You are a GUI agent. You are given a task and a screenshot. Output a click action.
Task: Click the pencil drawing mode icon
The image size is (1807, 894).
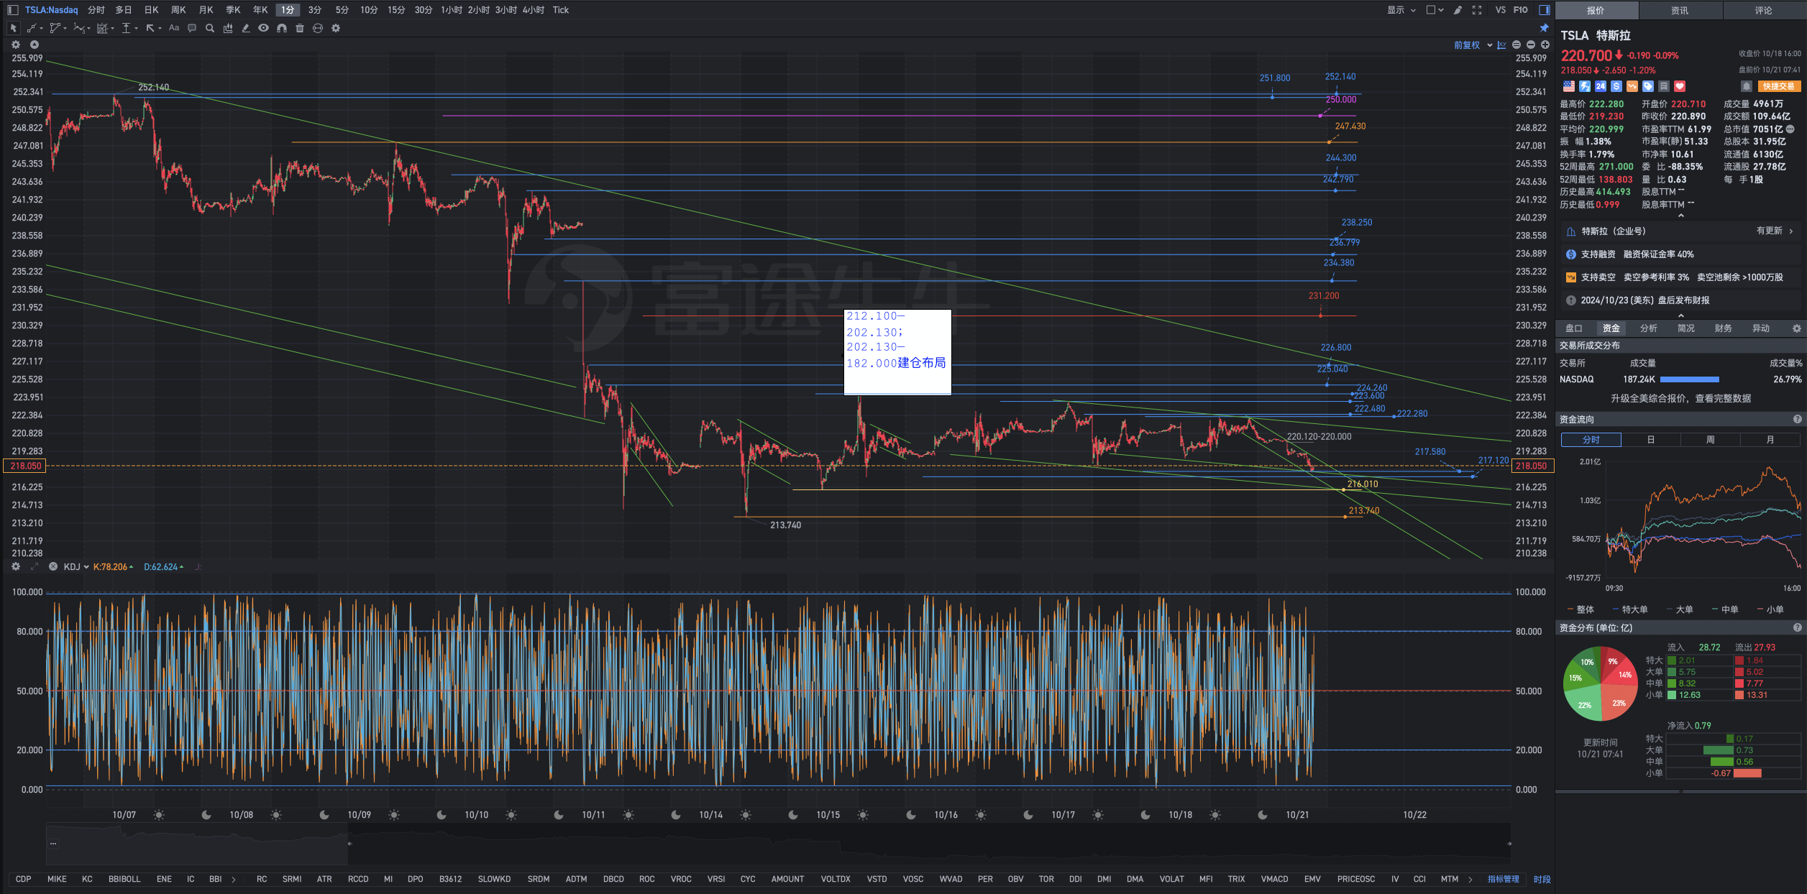[x=246, y=28]
